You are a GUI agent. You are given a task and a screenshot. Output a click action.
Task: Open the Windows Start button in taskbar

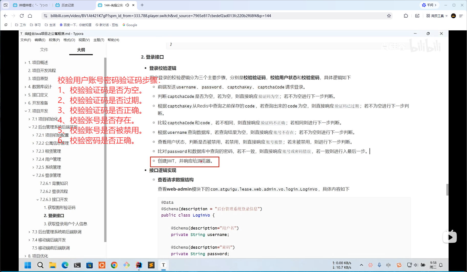(x=28, y=265)
